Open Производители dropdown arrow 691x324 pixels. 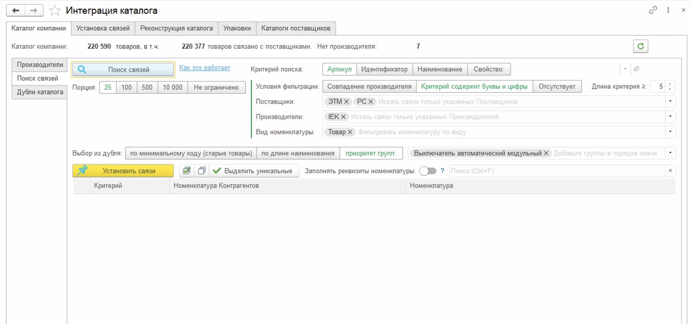coord(670,116)
